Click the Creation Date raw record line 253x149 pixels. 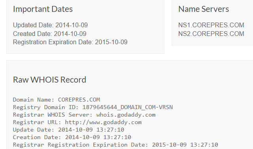pos(72,137)
